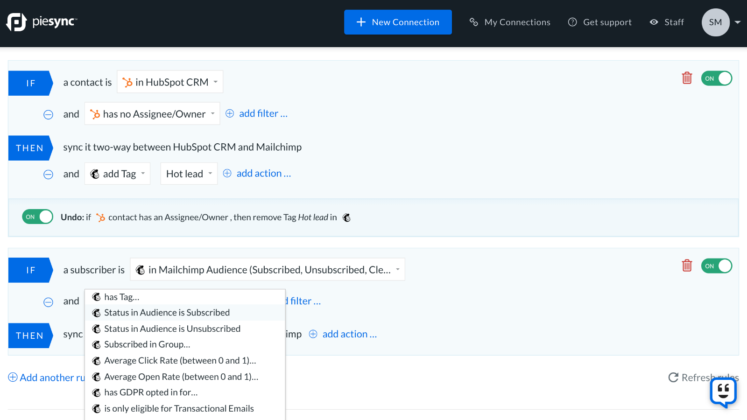The width and height of the screenshot is (747, 420).
Task: Disable the Undo toggle
Action: click(37, 217)
